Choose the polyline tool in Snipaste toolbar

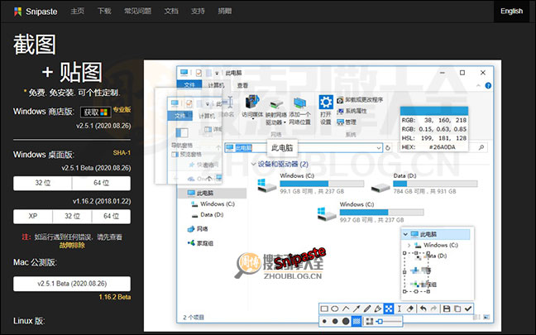(346, 309)
